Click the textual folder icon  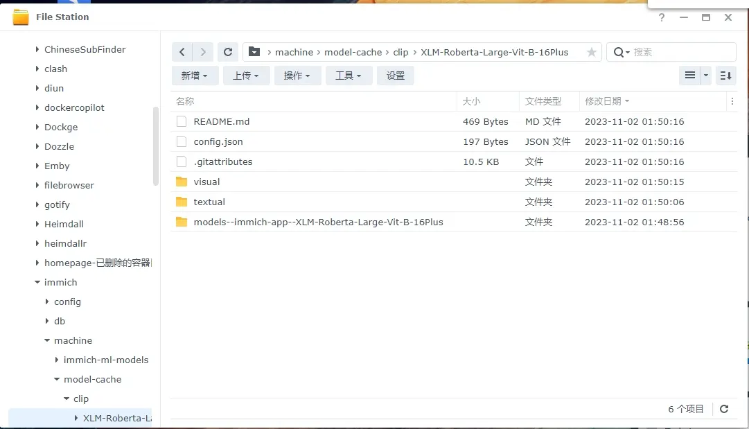pyautogui.click(x=182, y=202)
